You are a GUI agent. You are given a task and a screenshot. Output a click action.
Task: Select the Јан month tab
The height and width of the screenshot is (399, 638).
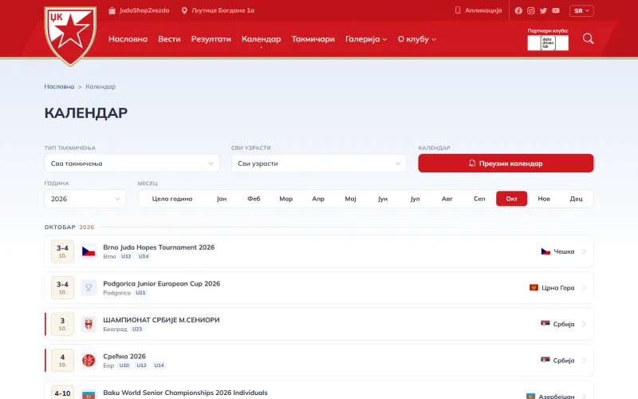[222, 199]
